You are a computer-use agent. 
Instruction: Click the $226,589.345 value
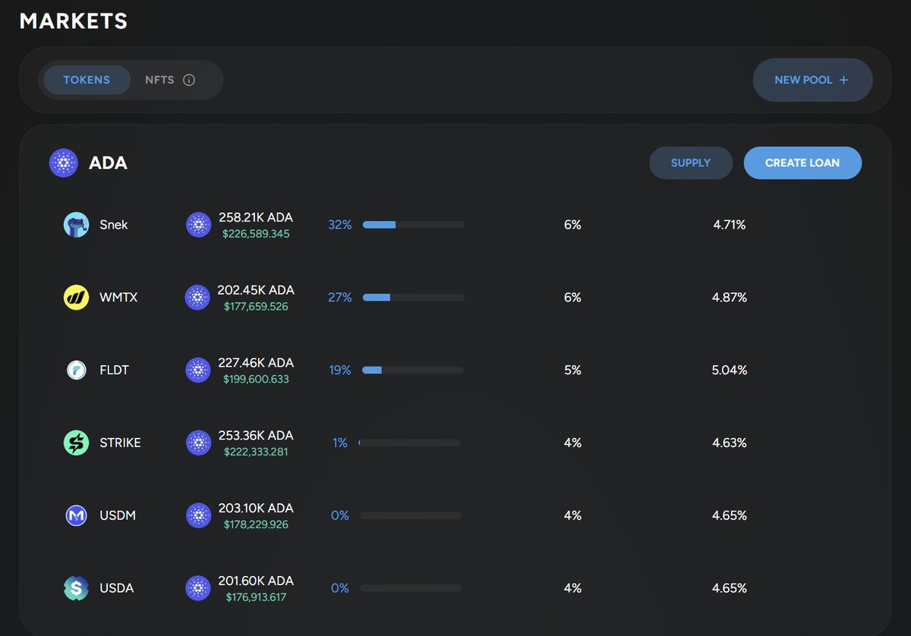[256, 234]
